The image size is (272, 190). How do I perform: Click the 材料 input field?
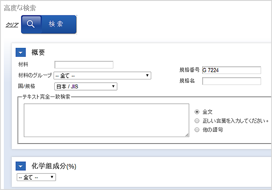coord(84,64)
